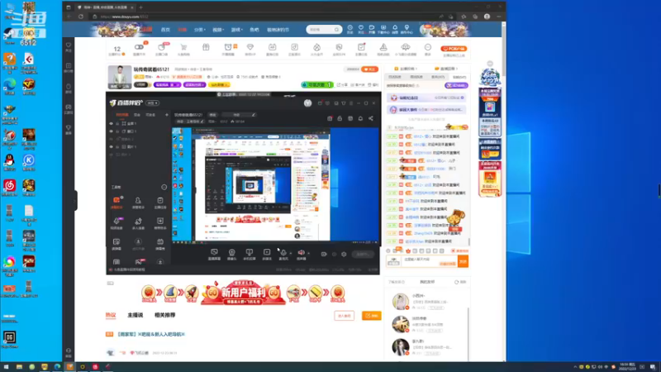Click the phone cast icon below the stream preview
The image size is (661, 372).
click(250, 252)
